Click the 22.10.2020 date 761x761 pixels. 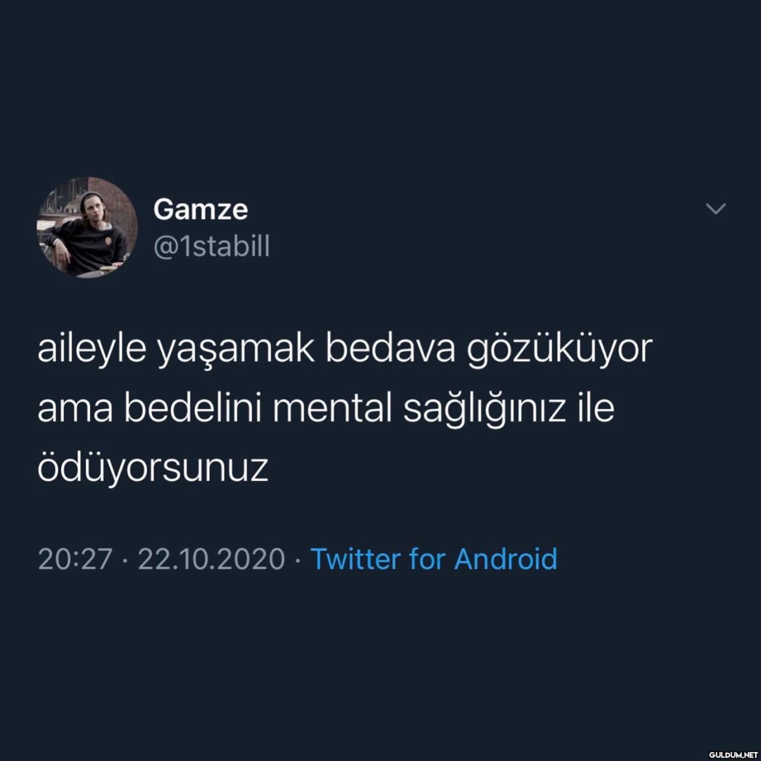[212, 559]
